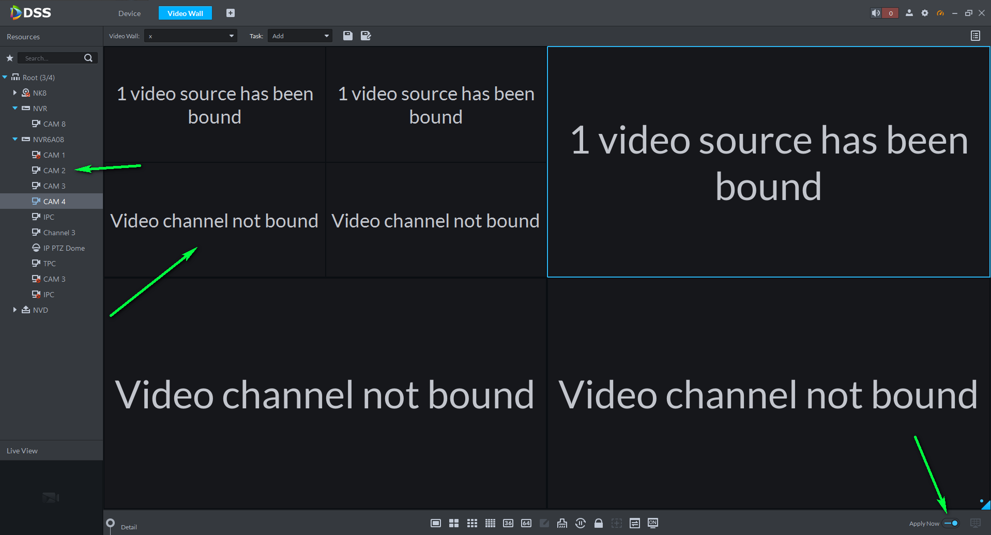Switch to the Device tab
This screenshot has width=991, height=535.
tap(129, 13)
